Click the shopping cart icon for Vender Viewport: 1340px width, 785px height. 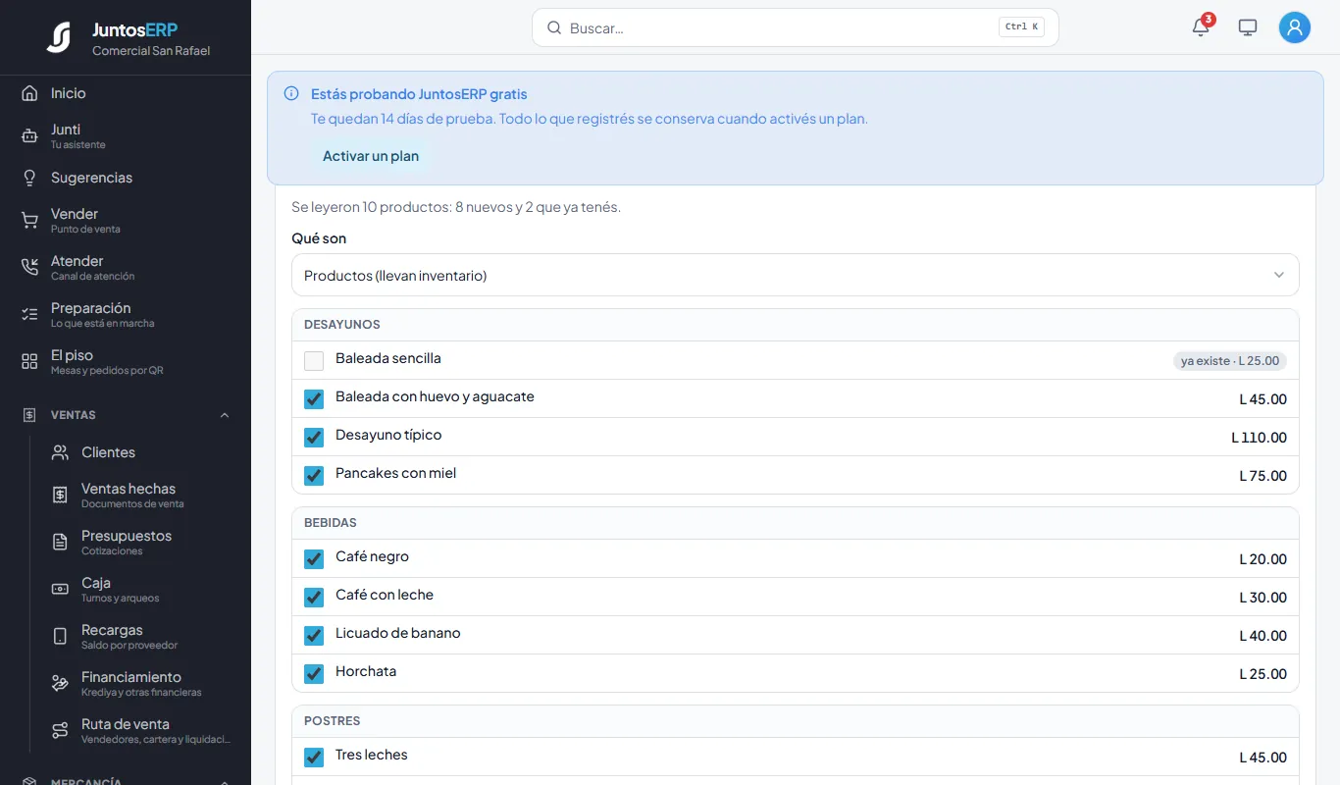[29, 221]
